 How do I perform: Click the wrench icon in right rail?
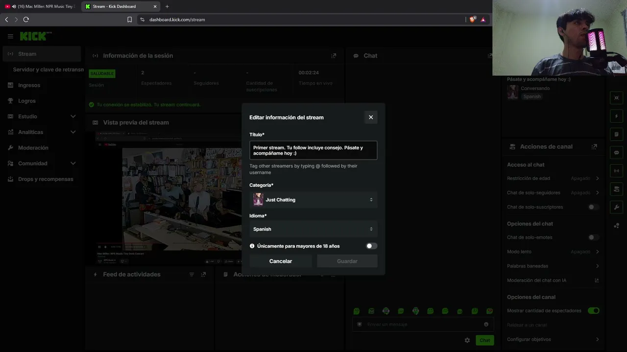[617, 207]
